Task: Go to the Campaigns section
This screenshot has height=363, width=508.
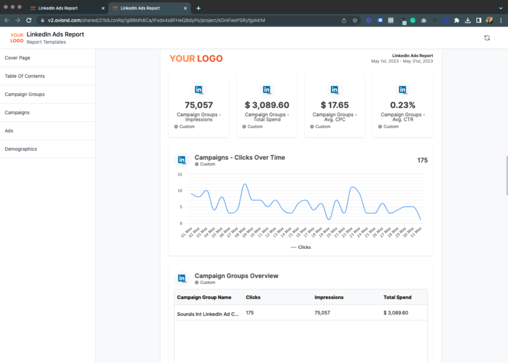Action: (48, 113)
